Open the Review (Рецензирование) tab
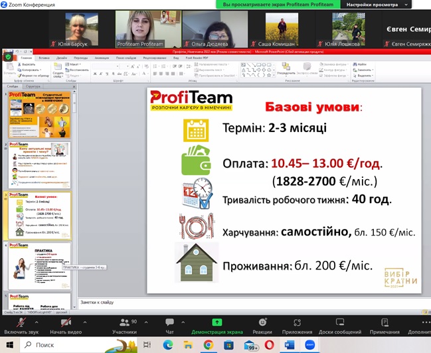431x353 pixels. point(155,58)
